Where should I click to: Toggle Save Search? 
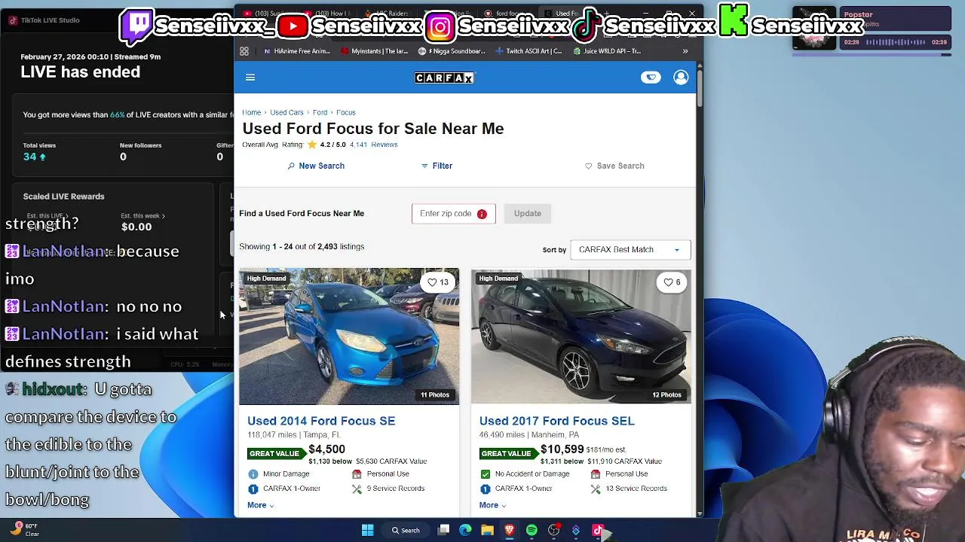(x=614, y=166)
